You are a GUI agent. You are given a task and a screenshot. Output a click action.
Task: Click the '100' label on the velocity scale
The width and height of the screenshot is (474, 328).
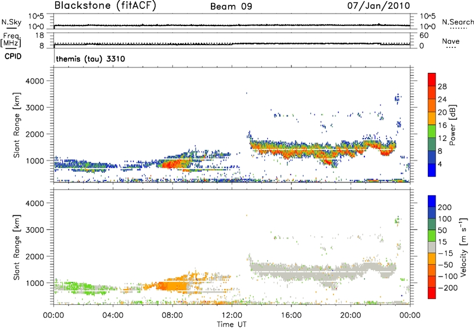point(444,218)
